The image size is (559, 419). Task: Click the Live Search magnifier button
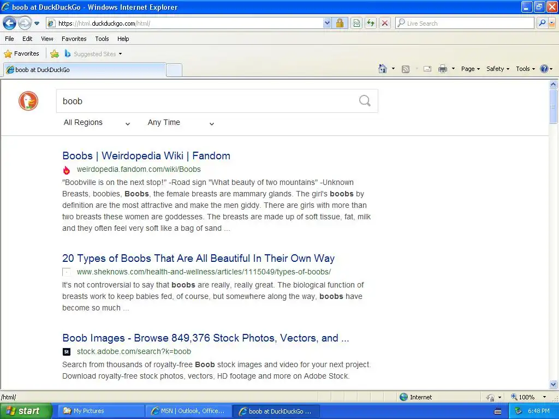point(542,23)
